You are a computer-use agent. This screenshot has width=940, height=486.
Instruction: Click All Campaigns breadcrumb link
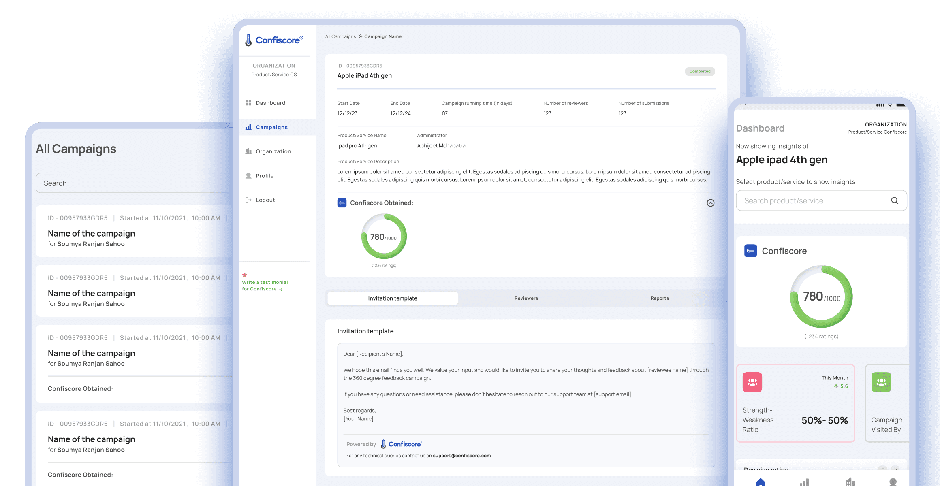click(x=340, y=36)
